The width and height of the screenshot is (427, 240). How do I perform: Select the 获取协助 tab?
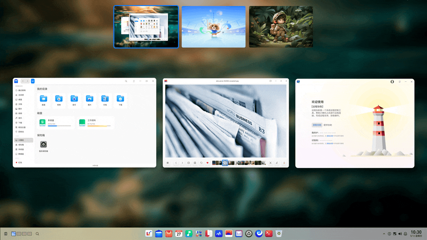317,125
